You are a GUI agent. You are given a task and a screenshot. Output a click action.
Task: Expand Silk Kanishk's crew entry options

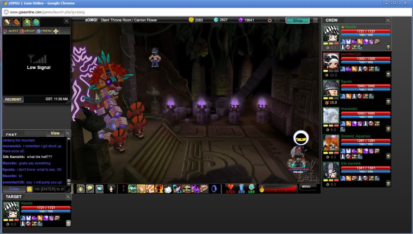pos(388,183)
